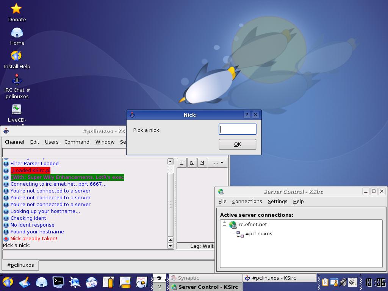Switch to #pclinuxos - KSirc taskbar button
The height and width of the screenshot is (291, 388).
(280, 278)
